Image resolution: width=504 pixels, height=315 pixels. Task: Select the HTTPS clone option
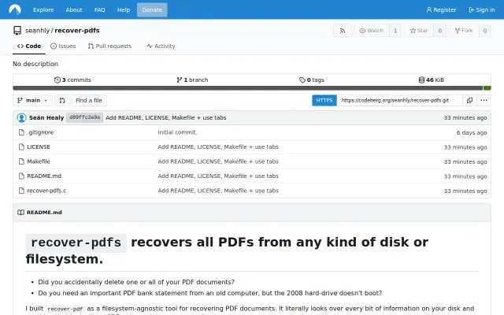point(324,100)
